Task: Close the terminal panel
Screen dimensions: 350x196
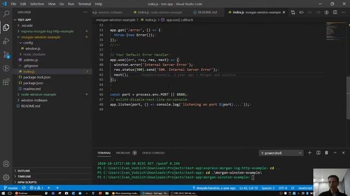Action: (343, 152)
